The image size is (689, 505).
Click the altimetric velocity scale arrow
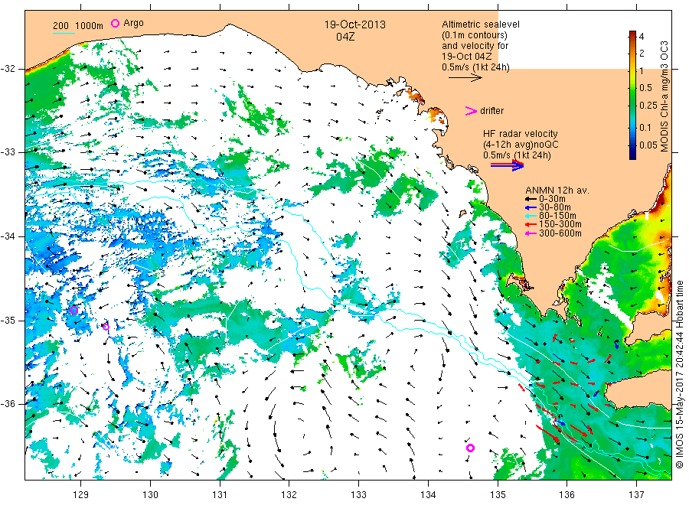point(465,78)
